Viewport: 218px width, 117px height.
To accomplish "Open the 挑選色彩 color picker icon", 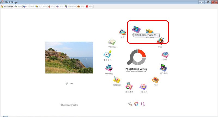I will pyautogui.click(x=117, y=80).
